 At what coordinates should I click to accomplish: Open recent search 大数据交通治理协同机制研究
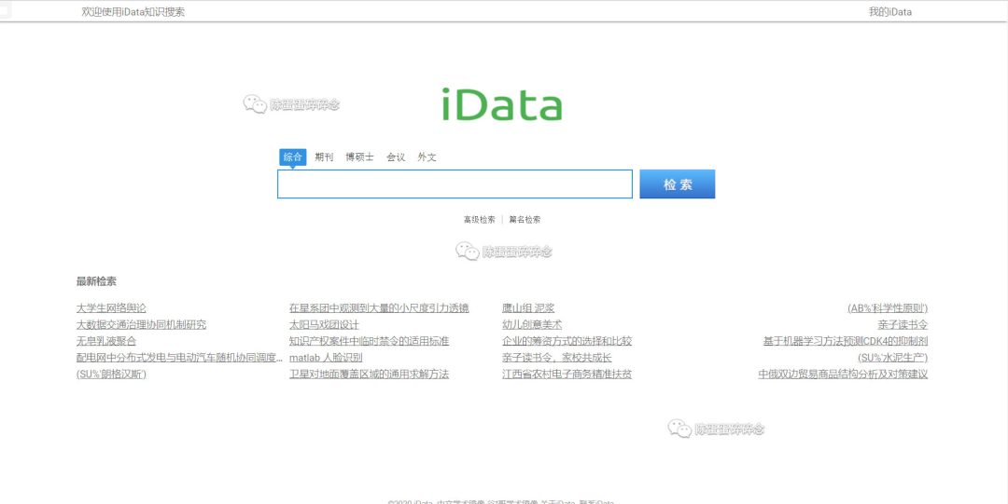(142, 325)
